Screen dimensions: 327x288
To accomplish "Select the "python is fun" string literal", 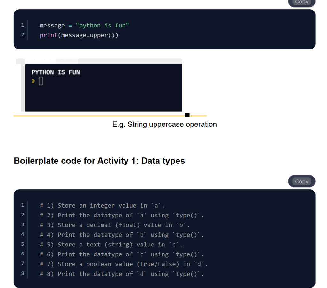I will click(102, 25).
